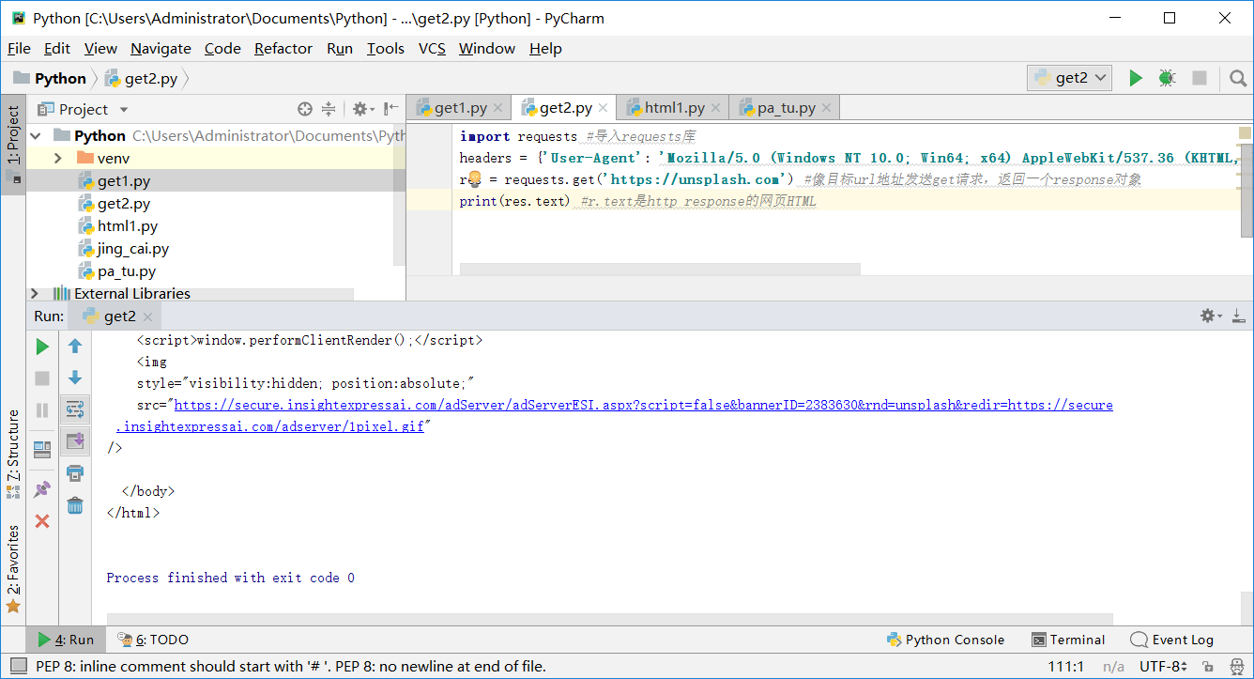Image resolution: width=1254 pixels, height=679 pixels.
Task: Hide the Project panel with the hide icon
Action: tap(390, 109)
